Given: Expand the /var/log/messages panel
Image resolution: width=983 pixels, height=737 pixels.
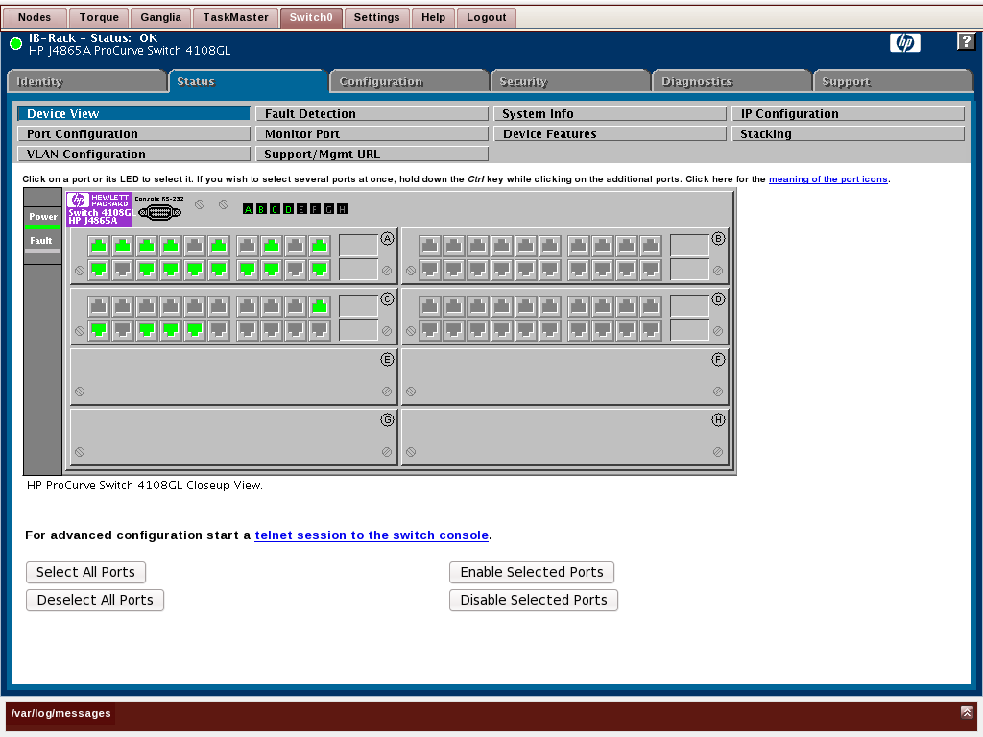Looking at the screenshot, I should coord(967,713).
